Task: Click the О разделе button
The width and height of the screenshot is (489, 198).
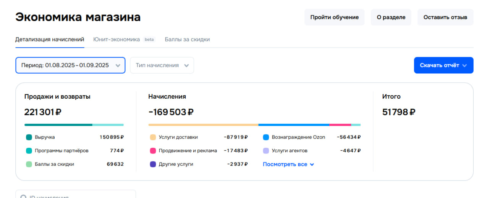Action: click(x=391, y=18)
